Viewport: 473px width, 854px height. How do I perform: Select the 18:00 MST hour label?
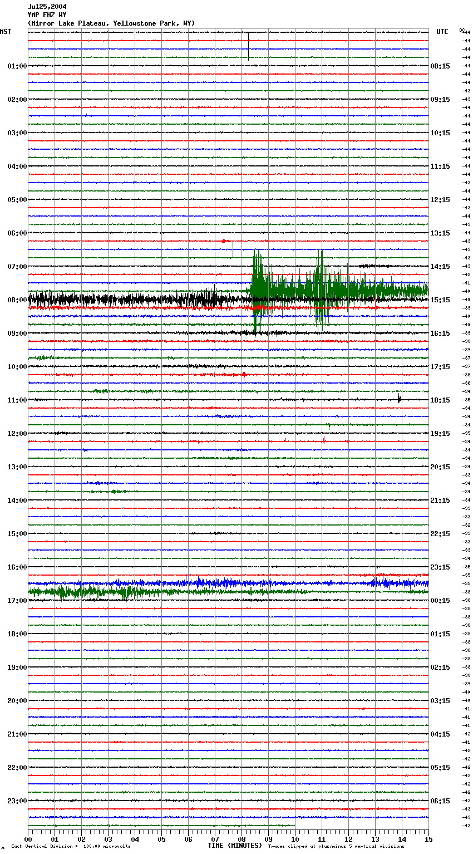pos(17,634)
